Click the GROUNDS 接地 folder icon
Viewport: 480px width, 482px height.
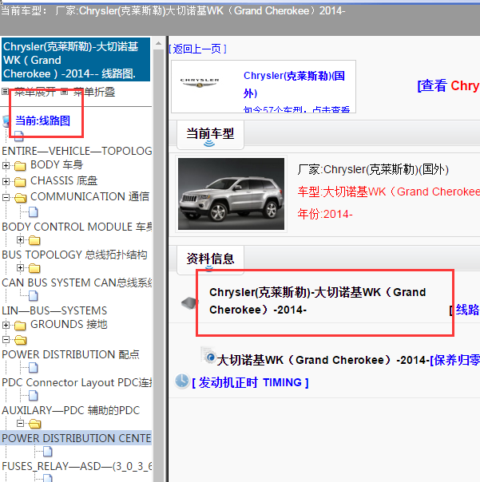[20, 326]
